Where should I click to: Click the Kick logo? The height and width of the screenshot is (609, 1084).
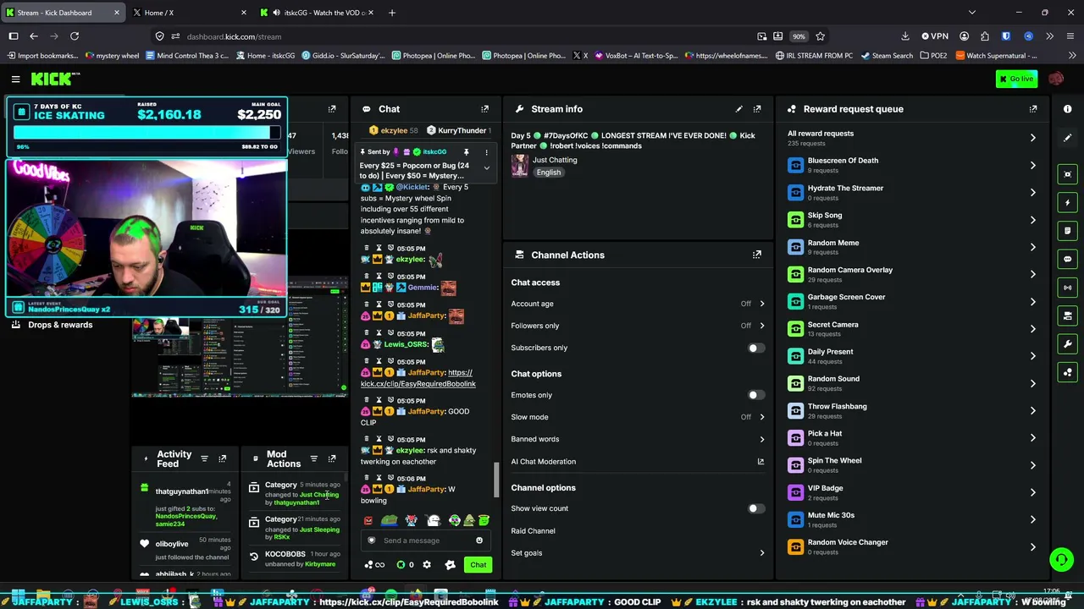pos(55,79)
